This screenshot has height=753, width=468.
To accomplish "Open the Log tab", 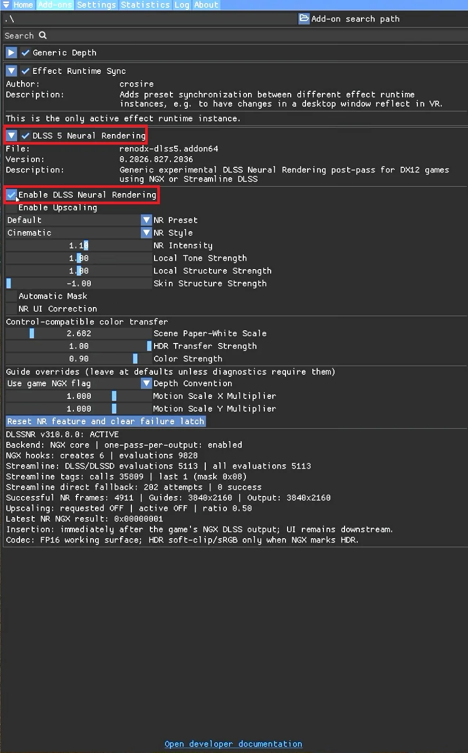I will [x=182, y=5].
